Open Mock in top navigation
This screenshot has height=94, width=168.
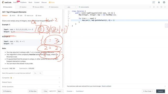click(30, 2)
